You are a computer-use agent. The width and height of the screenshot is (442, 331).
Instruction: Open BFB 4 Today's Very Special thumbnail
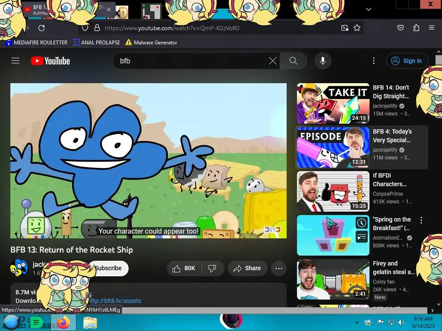tap(333, 147)
